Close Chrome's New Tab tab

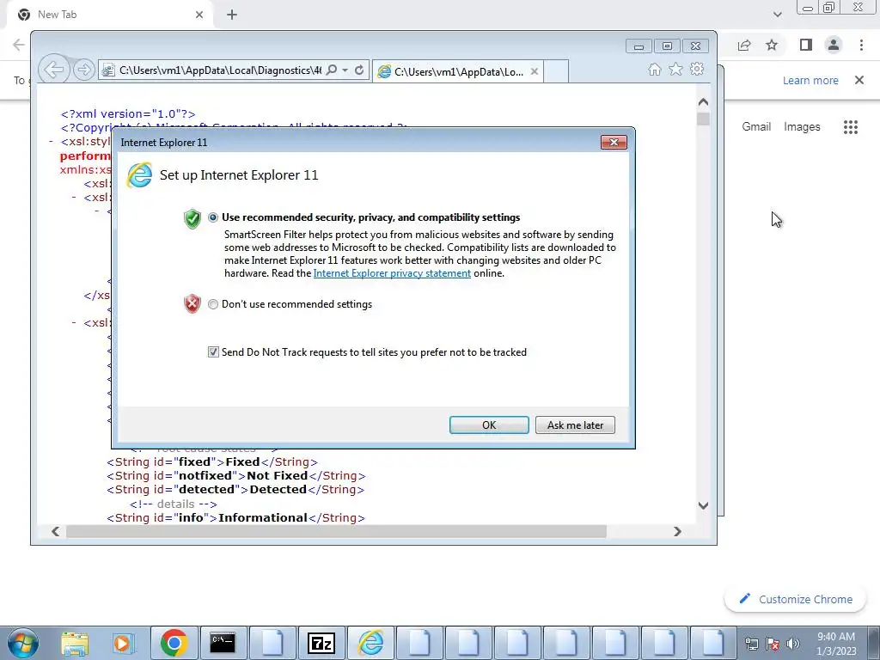[199, 15]
